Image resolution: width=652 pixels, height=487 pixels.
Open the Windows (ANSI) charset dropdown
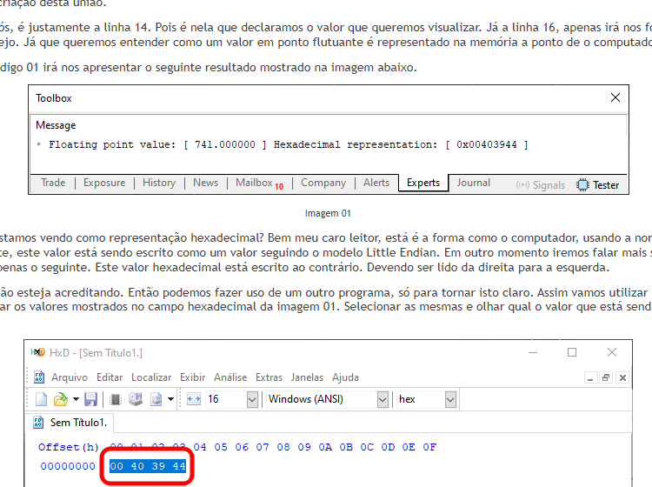click(x=383, y=400)
